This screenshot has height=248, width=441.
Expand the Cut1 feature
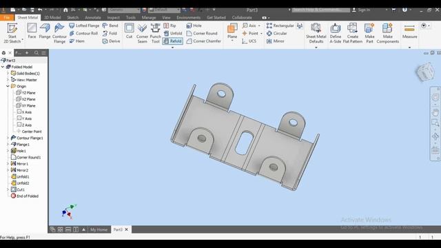pos(8,190)
